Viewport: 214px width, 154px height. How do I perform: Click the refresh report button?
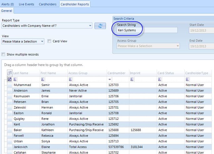[x=100, y=26]
